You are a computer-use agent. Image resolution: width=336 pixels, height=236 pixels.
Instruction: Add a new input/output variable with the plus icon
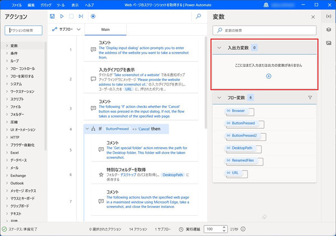[268, 75]
